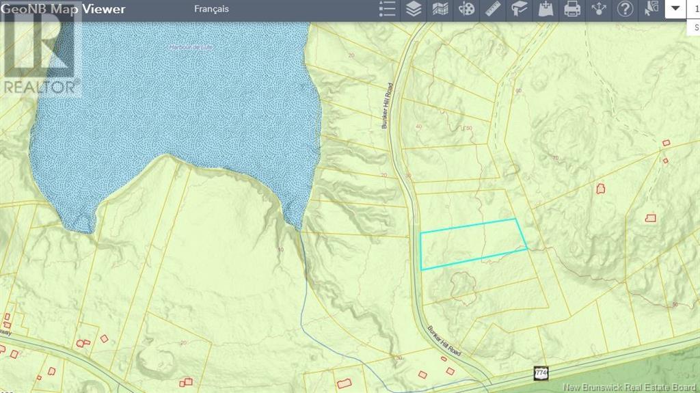Click the Print icon in the toolbar
Image resolution: width=700 pixels, height=393 pixels.
coord(572,9)
